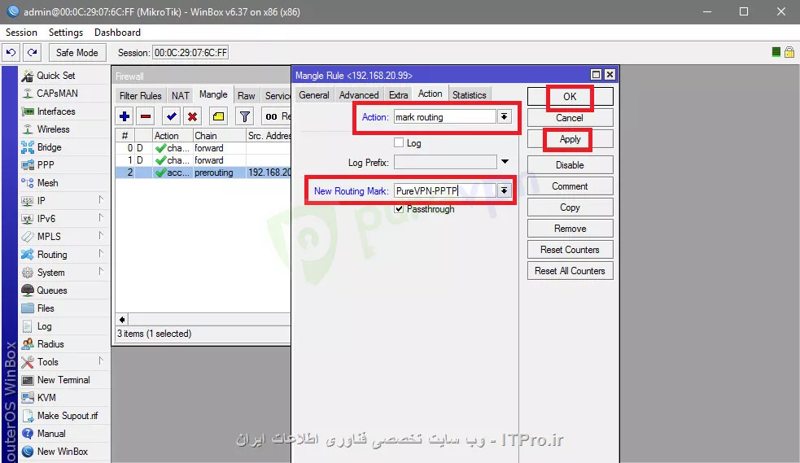The width and height of the screenshot is (800, 463).
Task: Open the Session menu
Action: pos(21,32)
